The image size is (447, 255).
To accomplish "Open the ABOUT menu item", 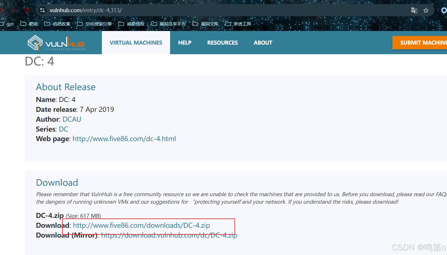I will click(x=263, y=43).
